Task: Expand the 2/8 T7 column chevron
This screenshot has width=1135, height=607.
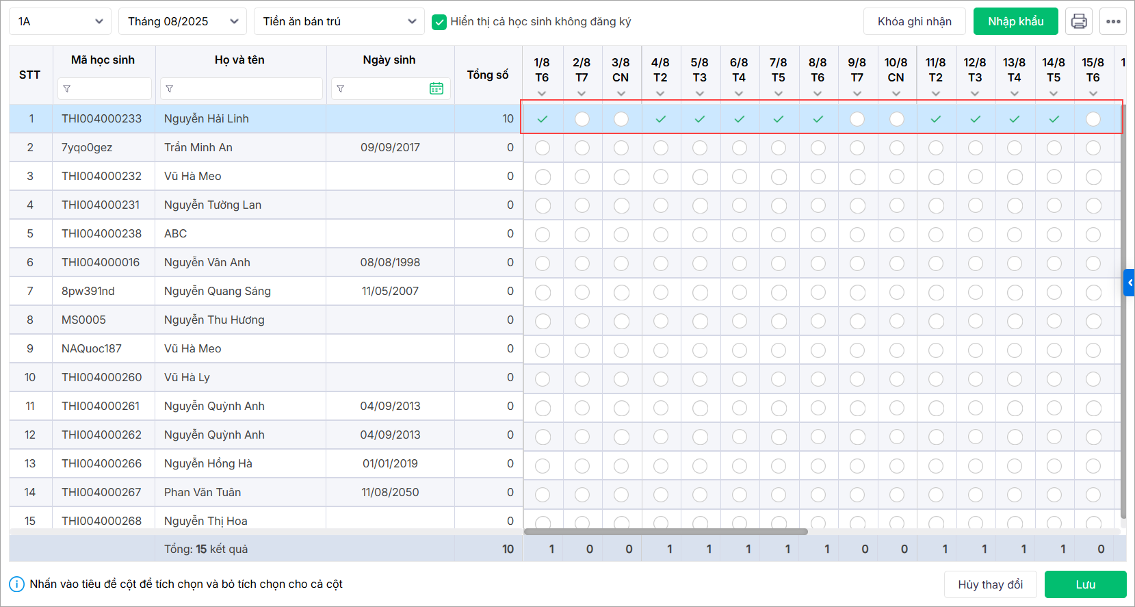Action: pyautogui.click(x=582, y=94)
